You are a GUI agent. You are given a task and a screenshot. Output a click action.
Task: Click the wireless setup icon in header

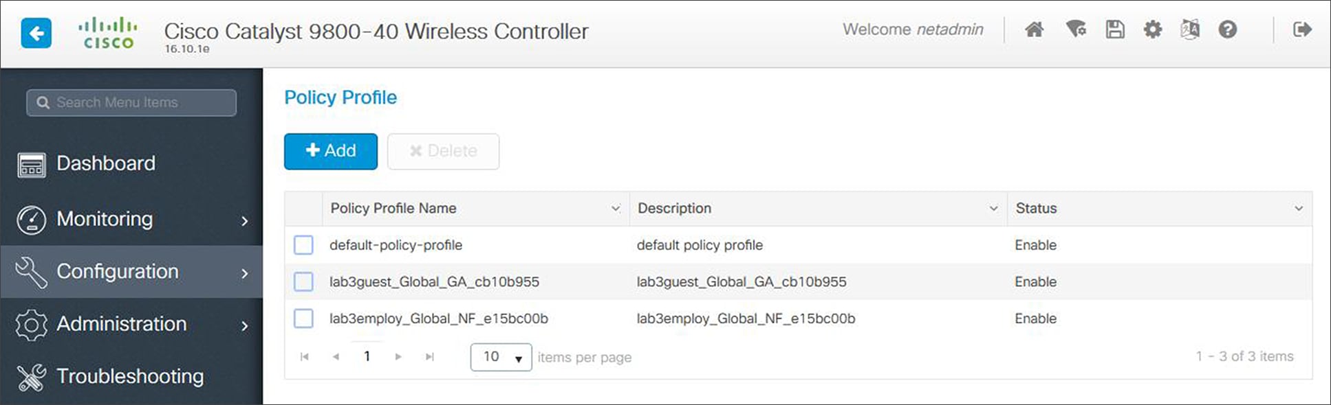point(1076,30)
